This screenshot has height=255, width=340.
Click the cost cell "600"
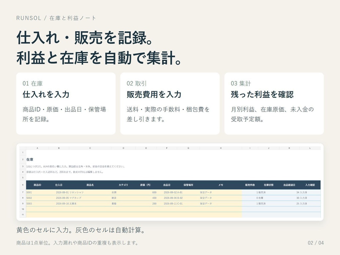pos(154,192)
